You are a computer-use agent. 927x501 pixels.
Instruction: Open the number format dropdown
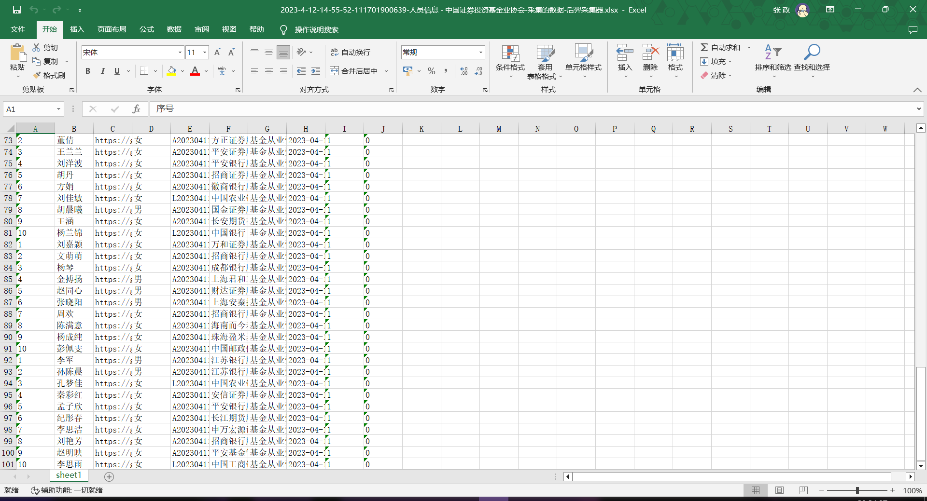click(x=480, y=52)
